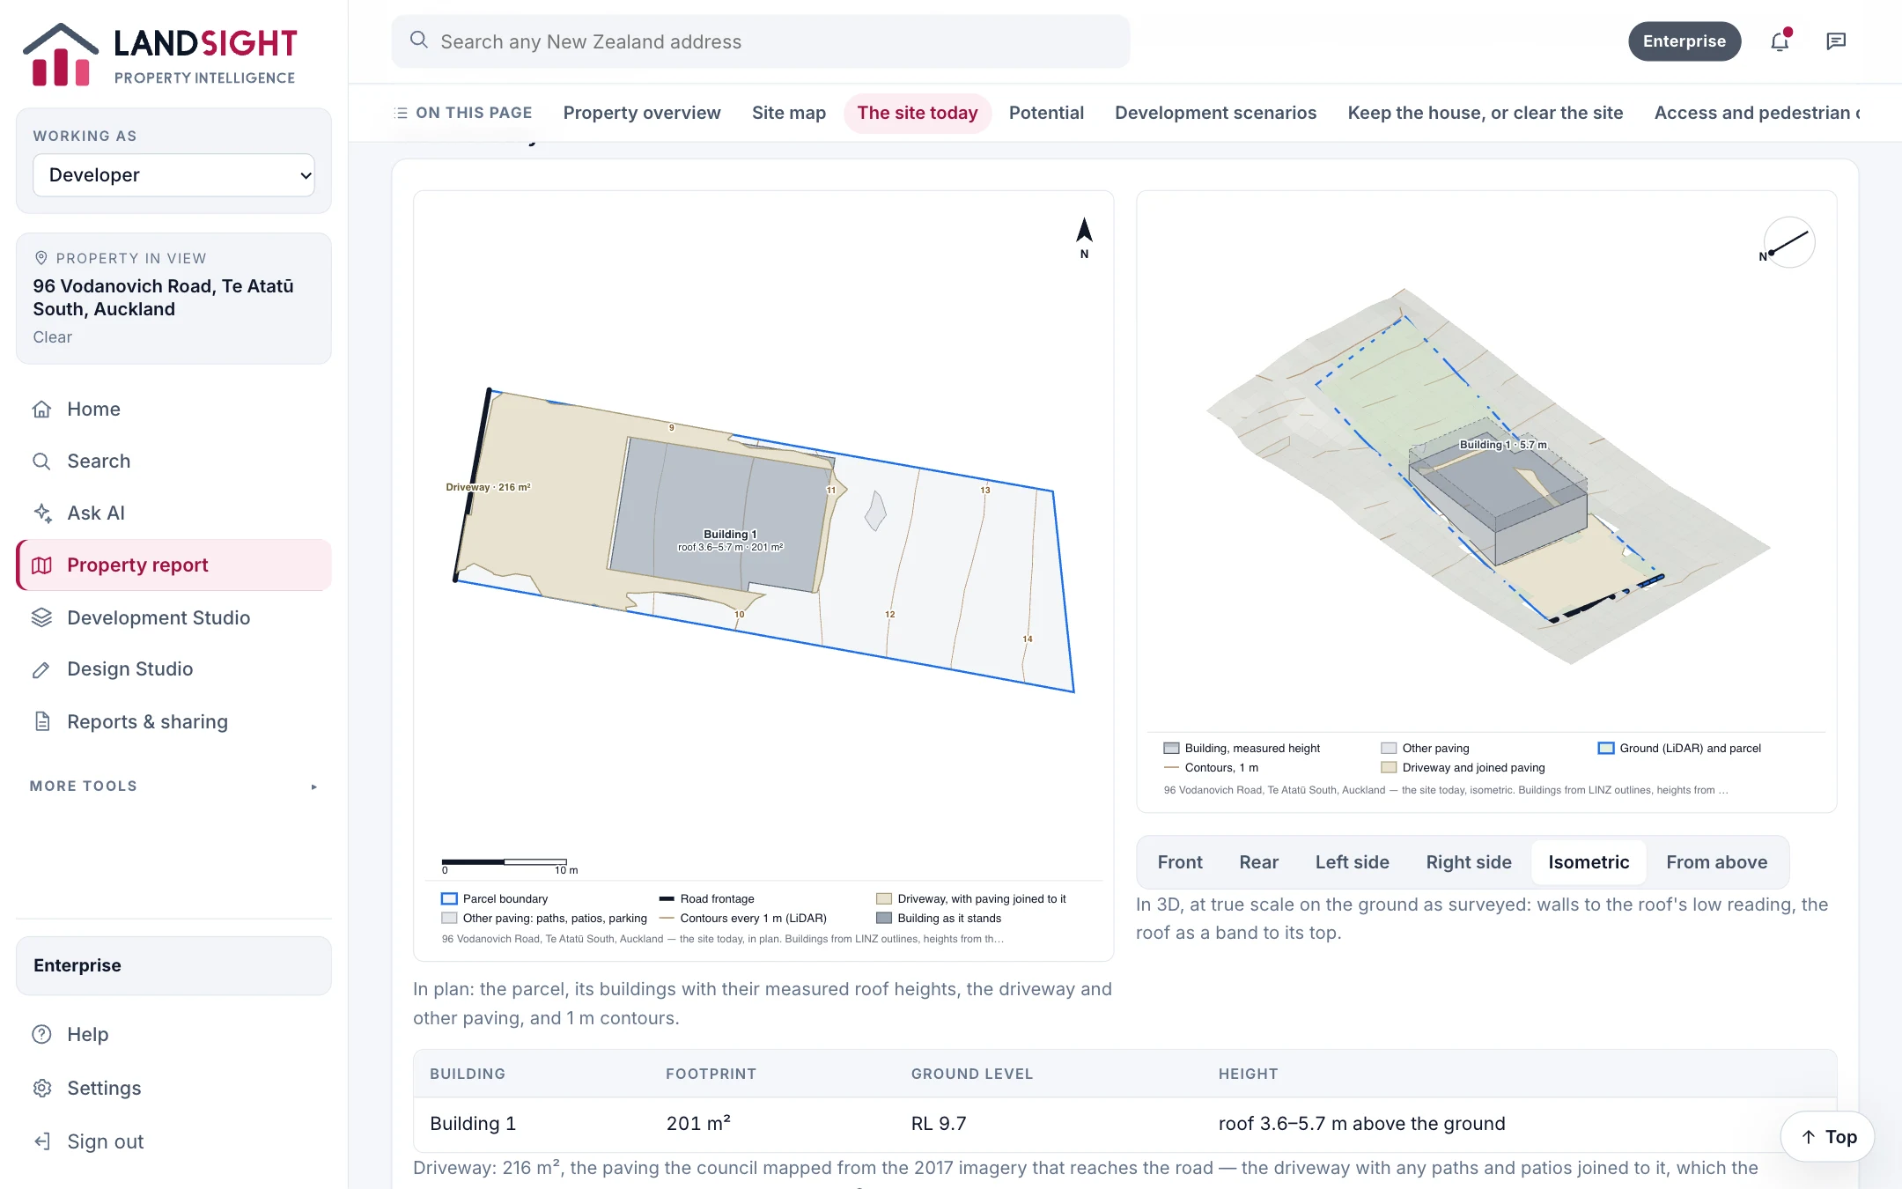1902x1189 pixels.
Task: Click the Other paving legend swatch in plan
Action: click(449, 918)
